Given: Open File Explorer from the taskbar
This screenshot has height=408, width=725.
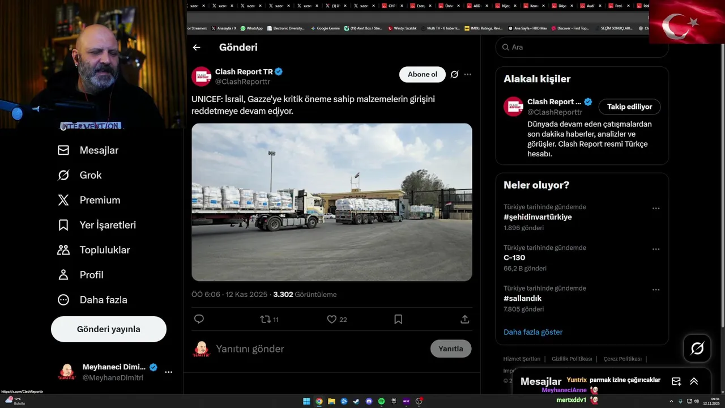Looking at the screenshot, I should [331, 401].
